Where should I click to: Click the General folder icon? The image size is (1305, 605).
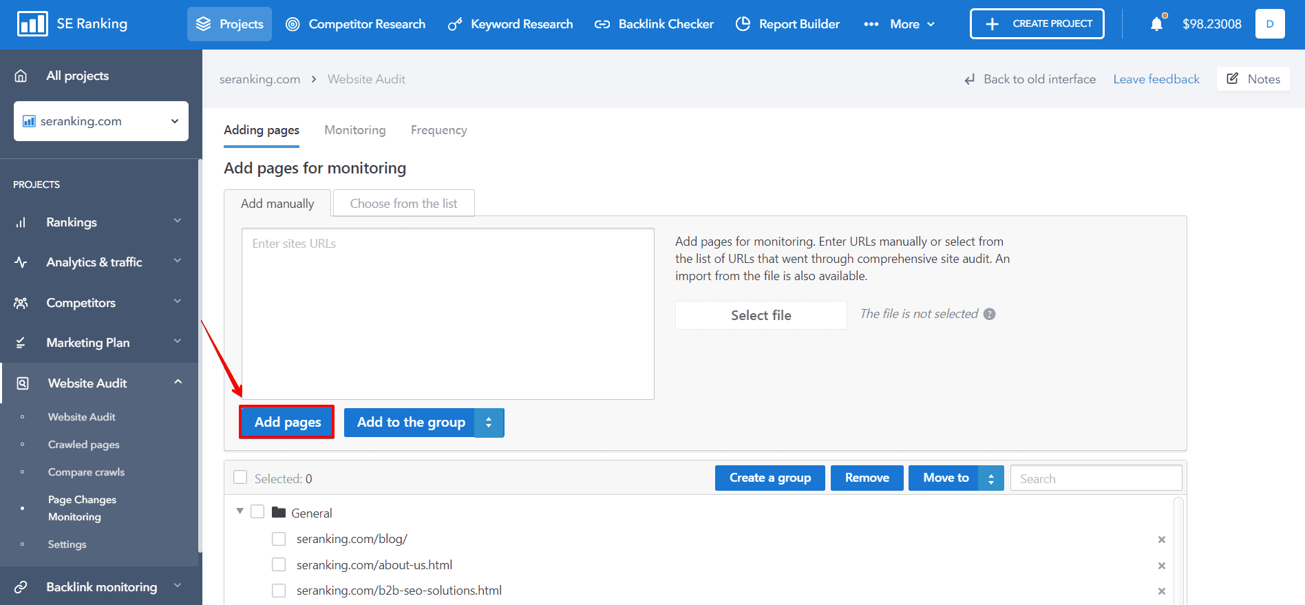click(279, 512)
